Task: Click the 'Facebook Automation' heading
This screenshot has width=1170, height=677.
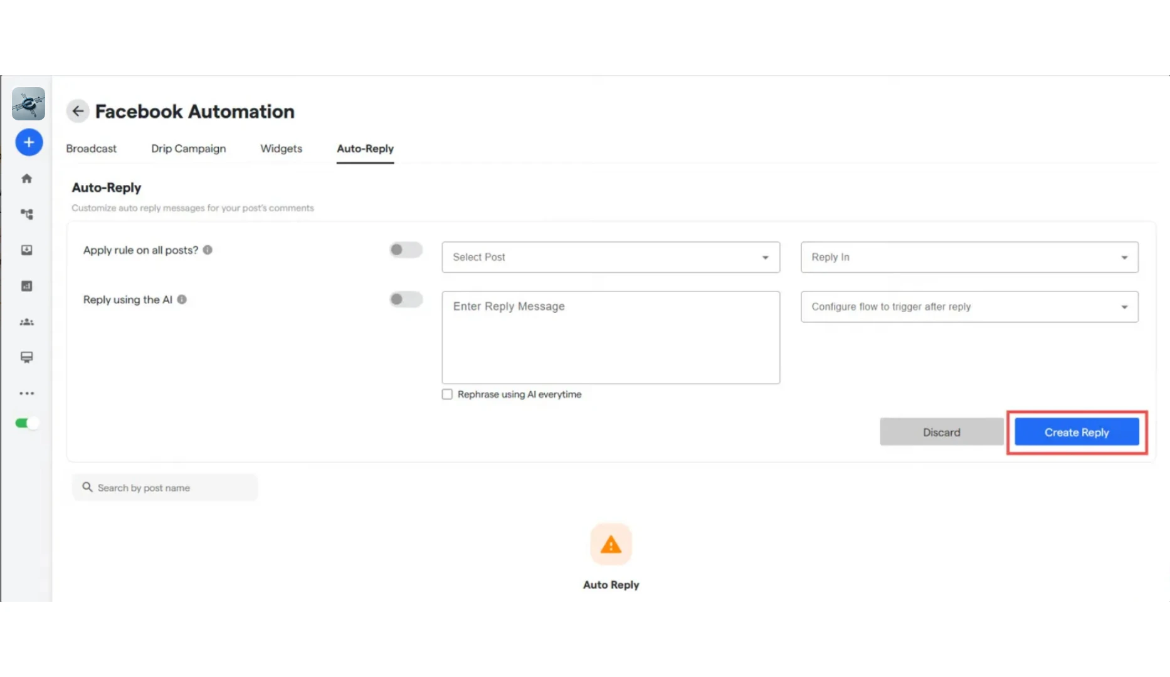Action: pyautogui.click(x=194, y=112)
